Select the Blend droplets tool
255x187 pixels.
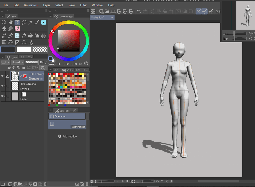click(x=44, y=35)
